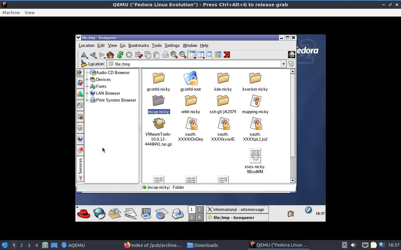The height and width of the screenshot is (250, 401).
Task: Select the xses-nicky.9BsoMM file
Action: click(255, 161)
